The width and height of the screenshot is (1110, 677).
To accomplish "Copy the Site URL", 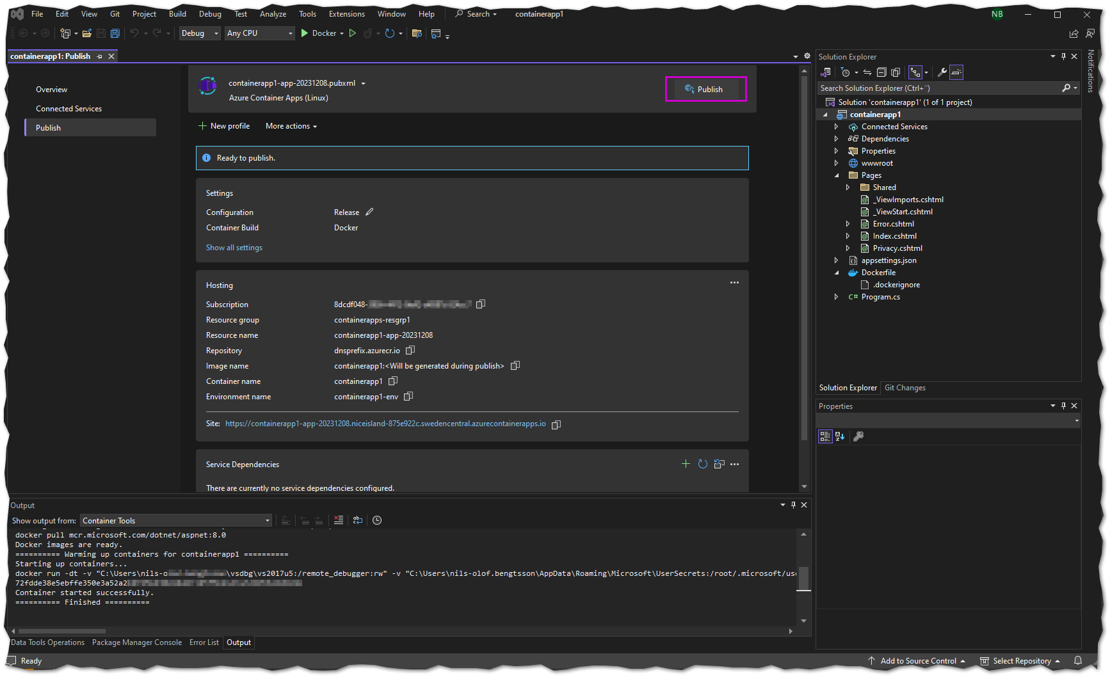I will 556,424.
